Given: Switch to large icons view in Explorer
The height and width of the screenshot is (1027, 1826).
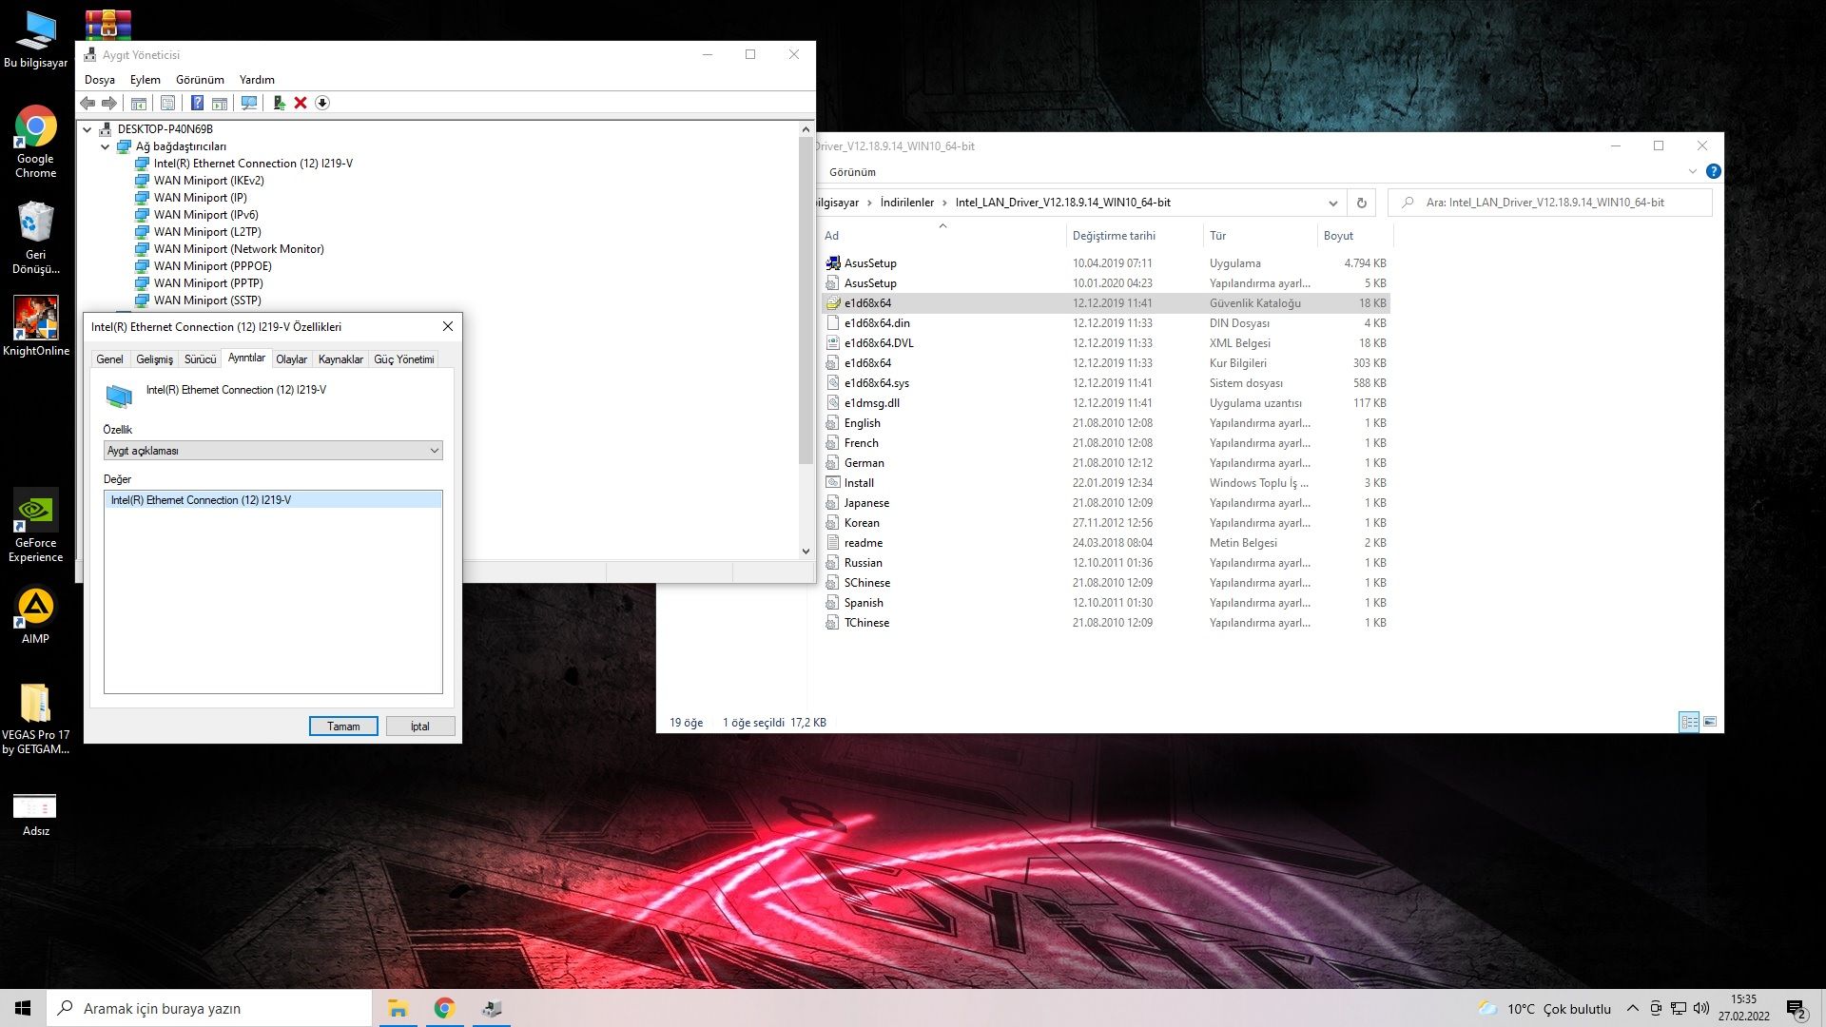Looking at the screenshot, I should click(x=1710, y=722).
